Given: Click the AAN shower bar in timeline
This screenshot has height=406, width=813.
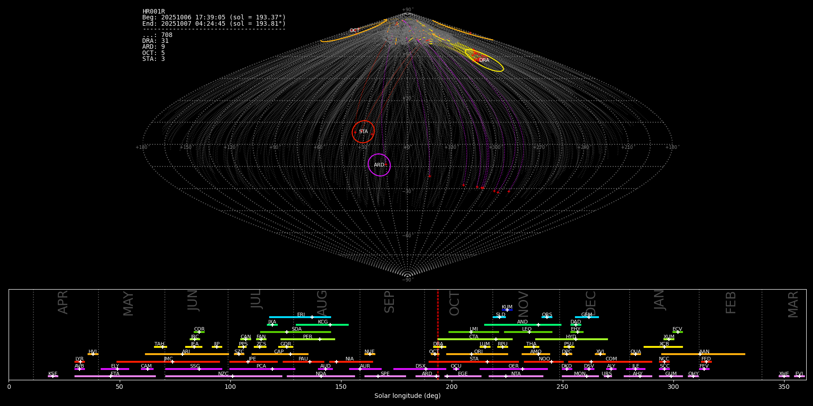Looking at the screenshot, I should tap(704, 354).
